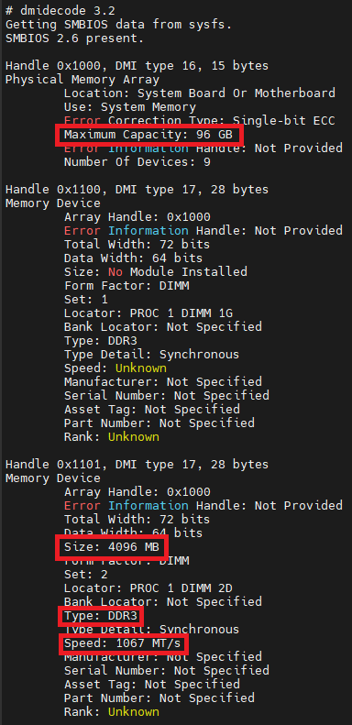Click the 'Handle 0x1101, DMI type 17' line
The width and height of the screenshot is (352, 725).
(x=137, y=465)
